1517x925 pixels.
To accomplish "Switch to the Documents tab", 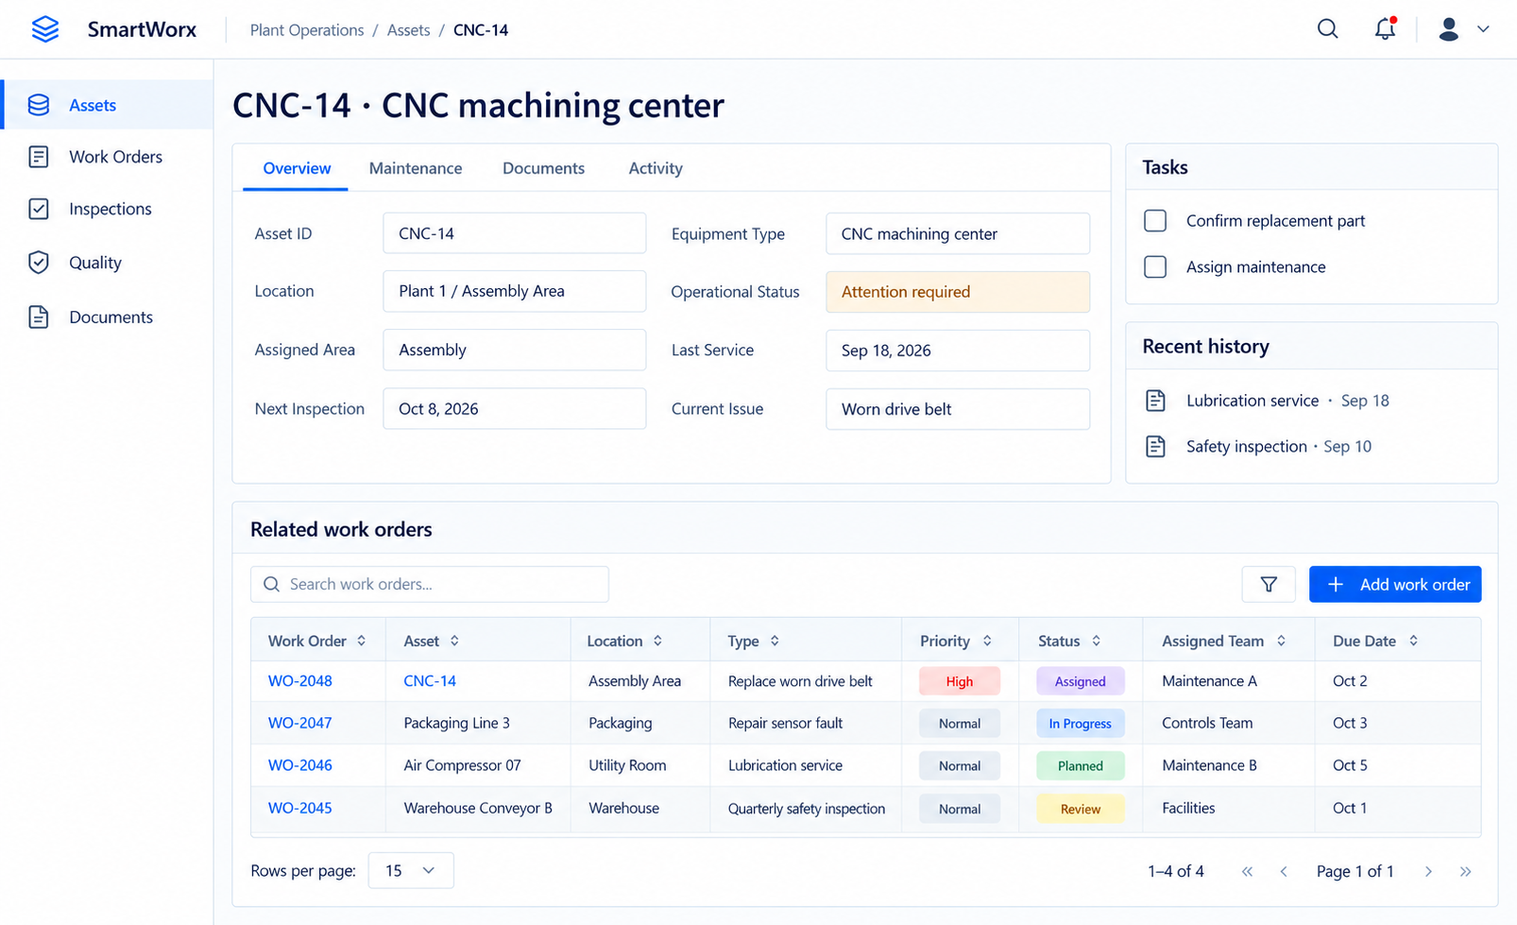I will click(x=543, y=168).
